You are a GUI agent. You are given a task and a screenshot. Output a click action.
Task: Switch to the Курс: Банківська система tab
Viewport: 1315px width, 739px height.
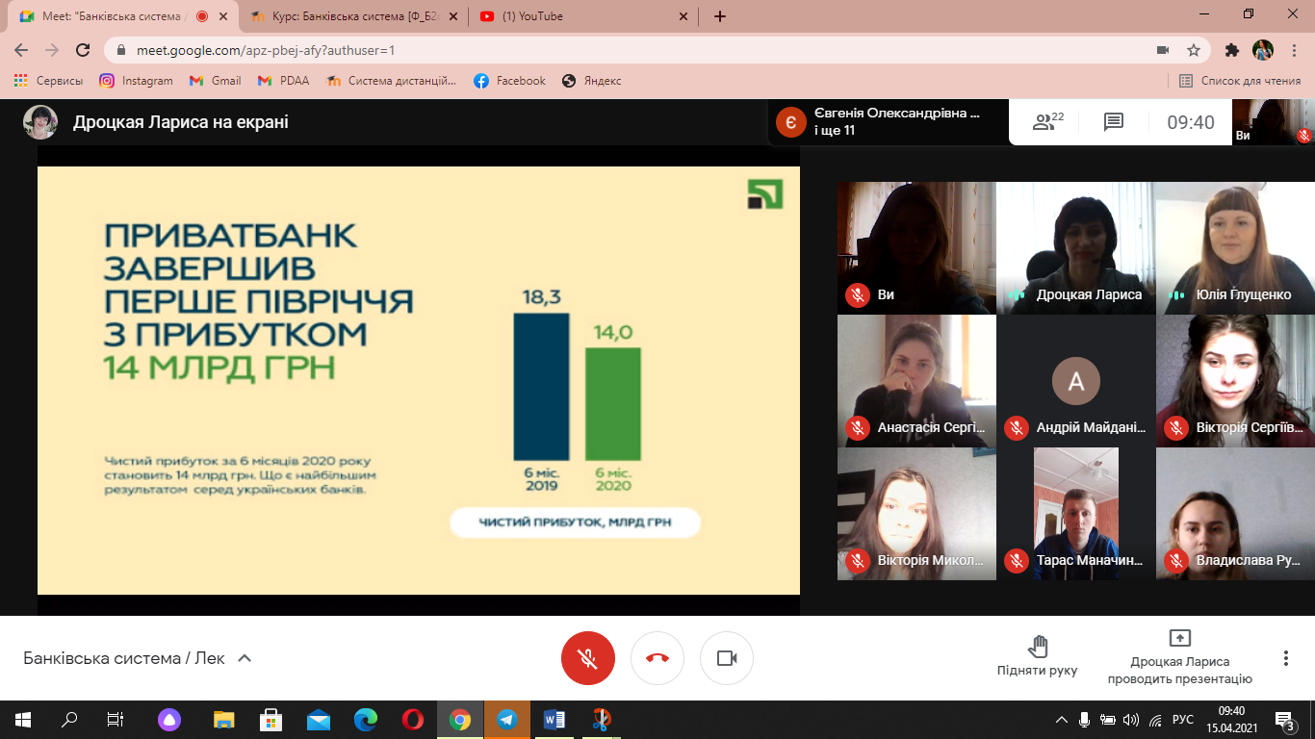coord(351,16)
